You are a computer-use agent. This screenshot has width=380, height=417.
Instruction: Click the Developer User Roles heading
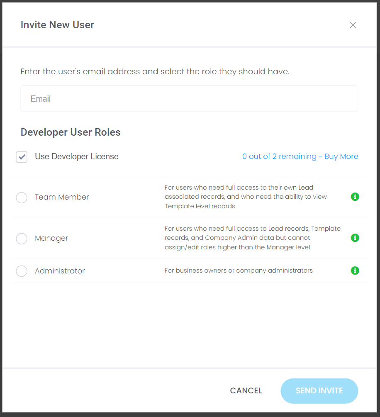pyautogui.click(x=71, y=132)
